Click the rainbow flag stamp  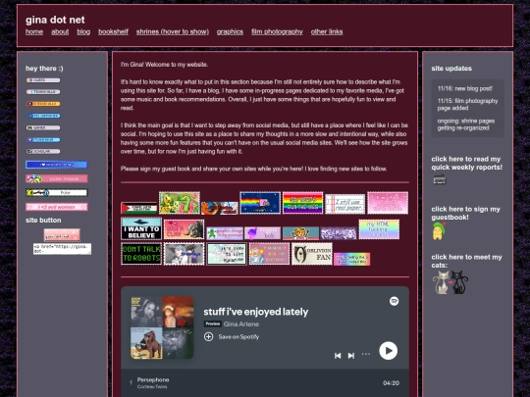point(302,203)
